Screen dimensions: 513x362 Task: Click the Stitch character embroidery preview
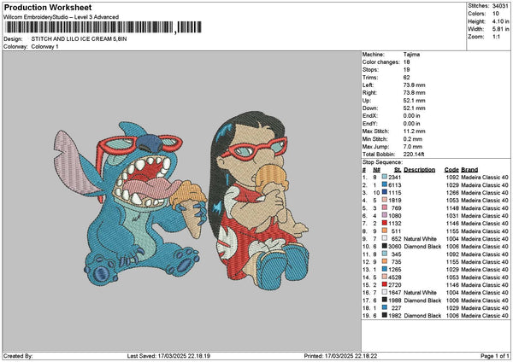coord(131,202)
